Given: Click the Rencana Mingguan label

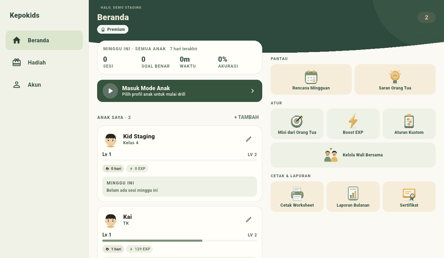Looking at the screenshot, I should click(311, 88).
